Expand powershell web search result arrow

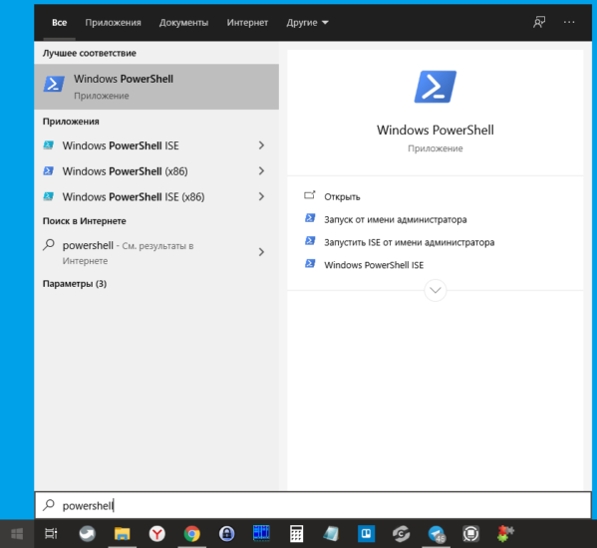(261, 251)
